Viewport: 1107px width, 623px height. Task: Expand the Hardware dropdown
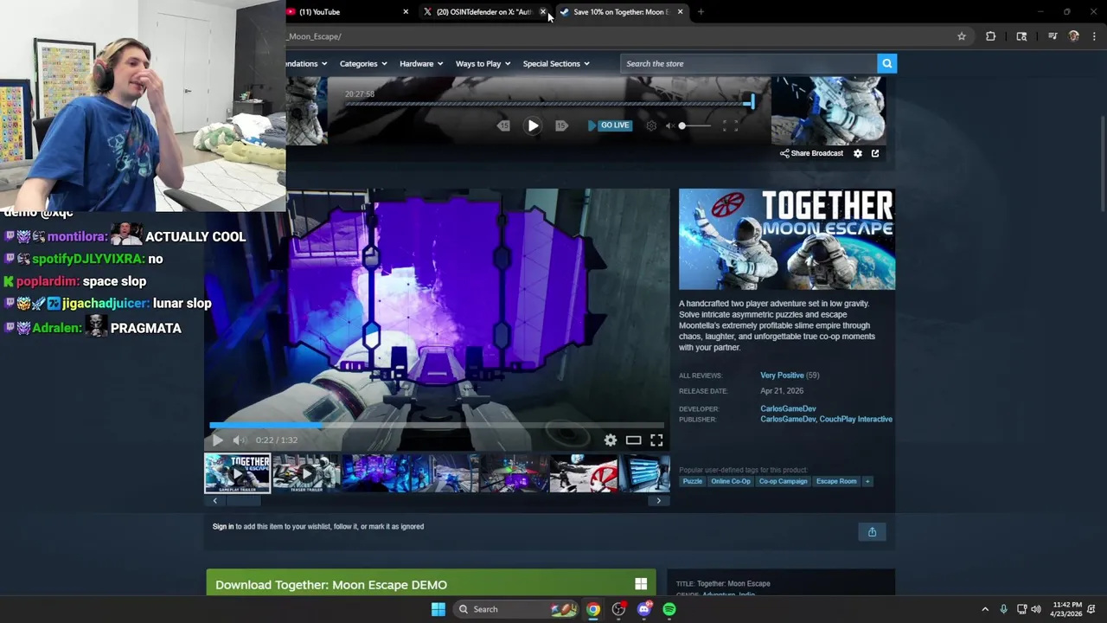421,63
